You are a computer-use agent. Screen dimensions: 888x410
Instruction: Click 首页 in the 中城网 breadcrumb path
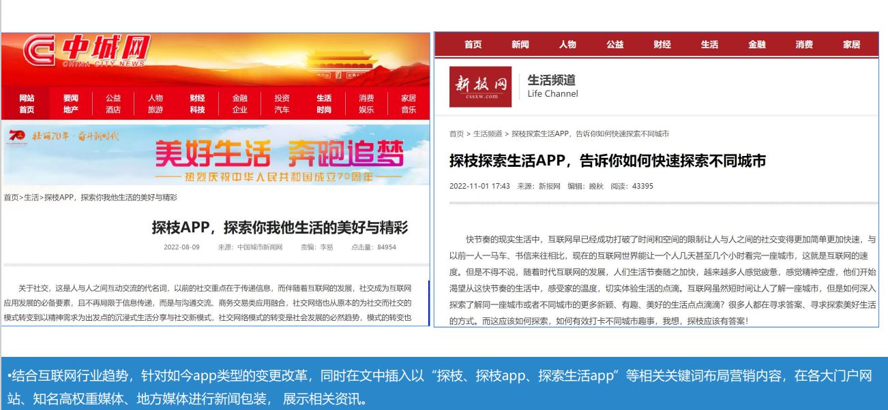click(x=11, y=198)
